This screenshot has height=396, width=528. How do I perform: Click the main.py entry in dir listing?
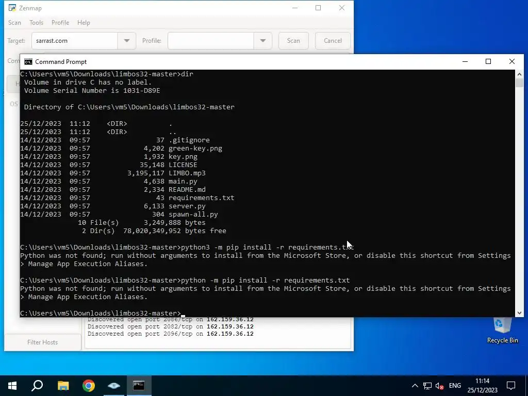click(183, 181)
